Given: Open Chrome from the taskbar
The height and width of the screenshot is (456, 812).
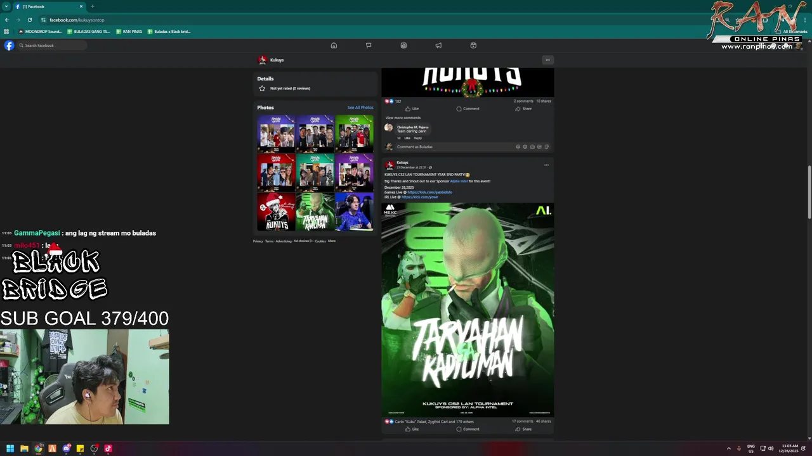Looking at the screenshot, I should [38, 448].
